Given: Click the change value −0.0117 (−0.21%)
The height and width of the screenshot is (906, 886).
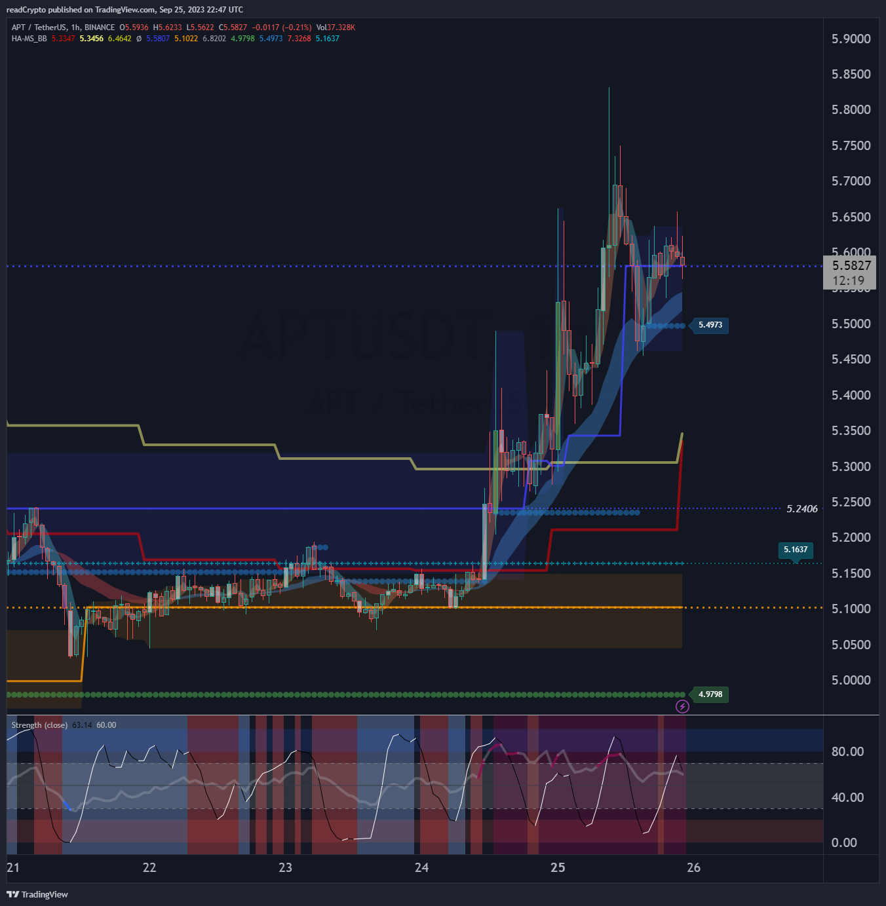Looking at the screenshot, I should click(x=282, y=28).
